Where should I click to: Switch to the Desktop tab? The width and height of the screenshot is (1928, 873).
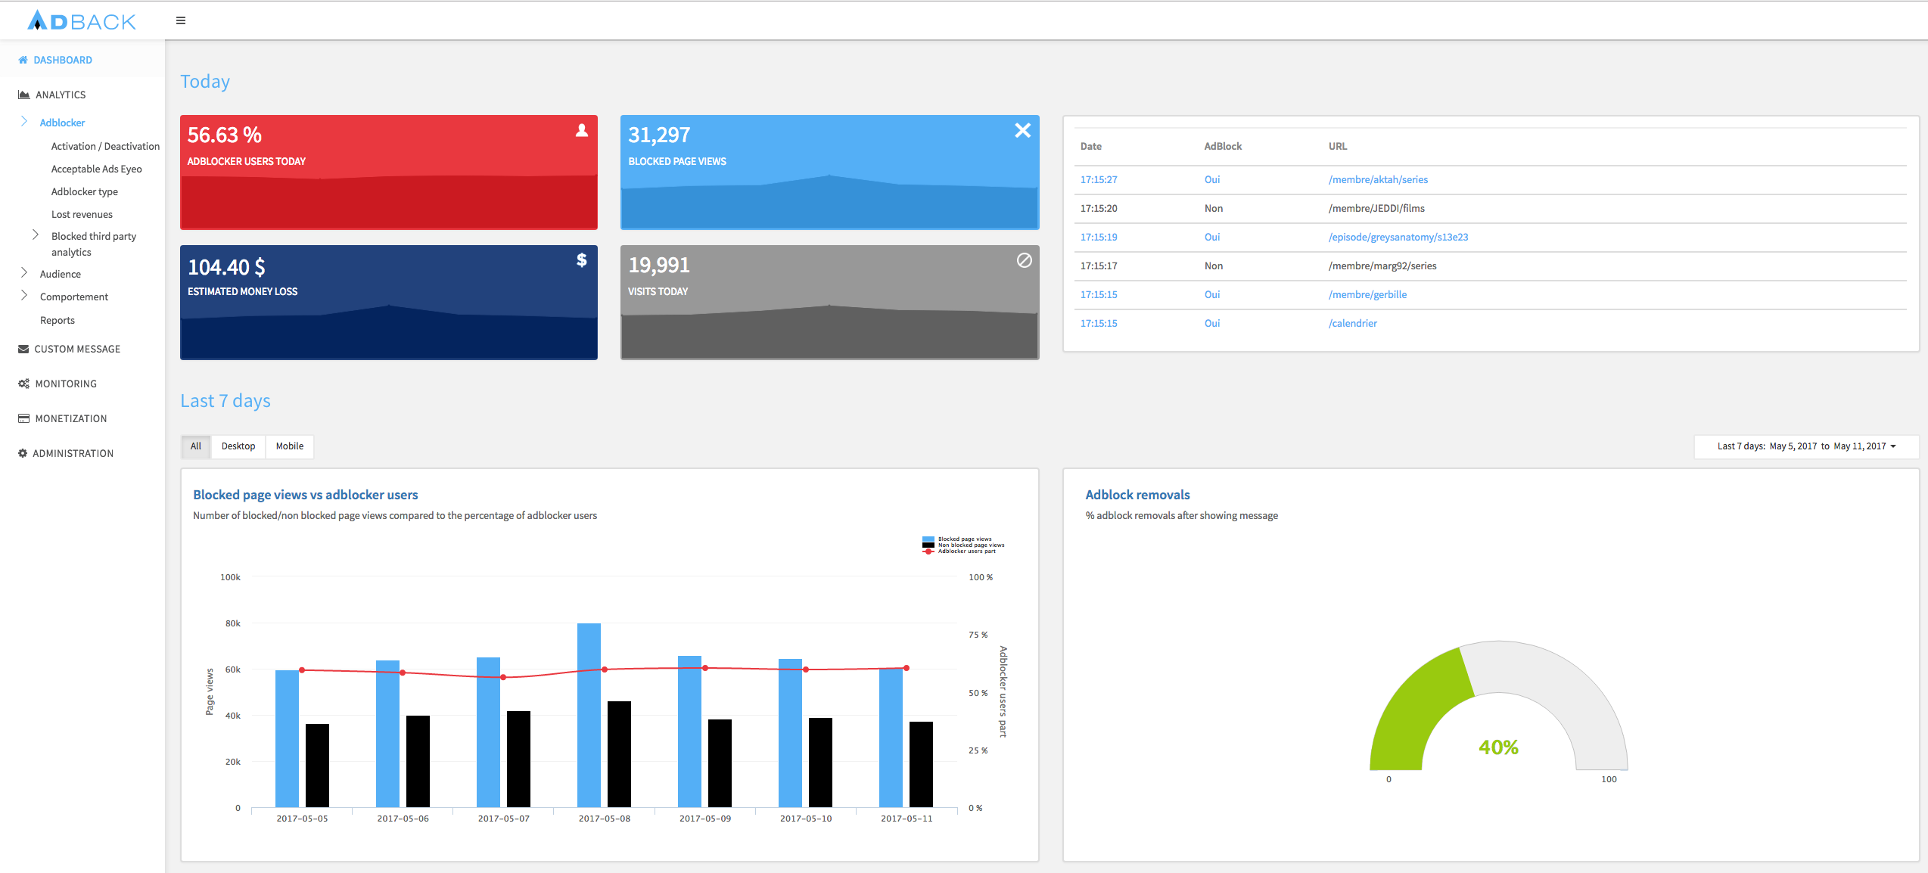pos(238,446)
